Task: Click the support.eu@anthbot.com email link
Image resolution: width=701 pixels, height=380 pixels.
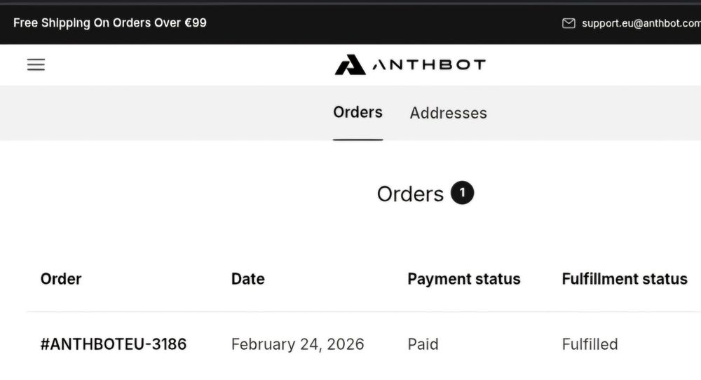Action: (641, 23)
